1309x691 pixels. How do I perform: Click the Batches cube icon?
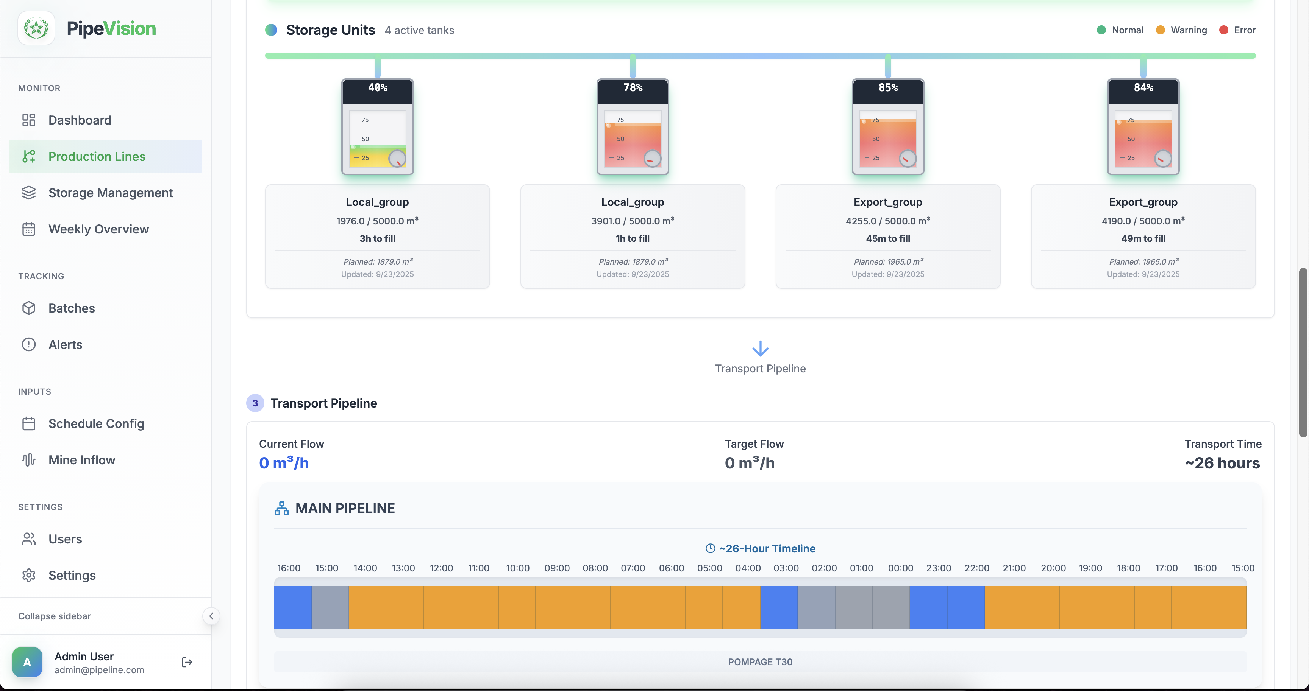click(x=29, y=308)
